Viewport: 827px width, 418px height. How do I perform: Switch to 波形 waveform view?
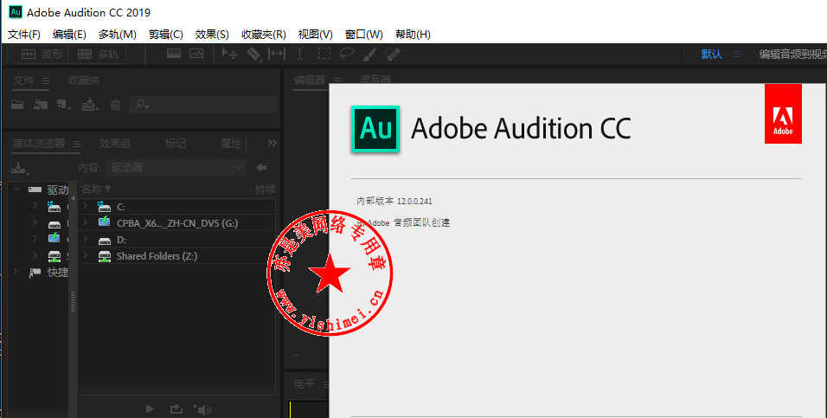[x=42, y=54]
